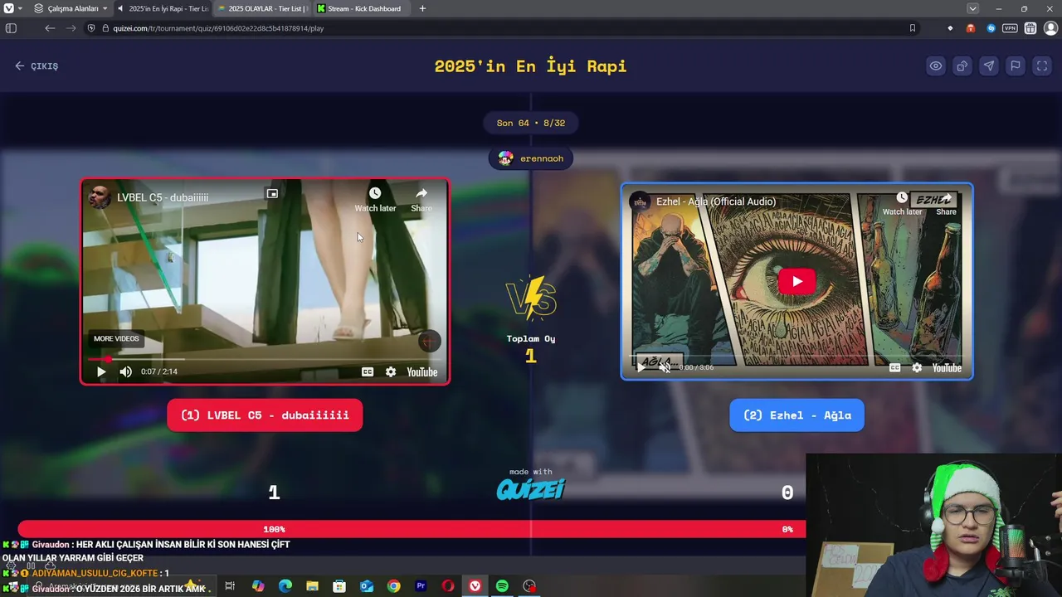Click the blue swirl extension icon
Viewport: 1062px width, 597px height.
[991, 28]
